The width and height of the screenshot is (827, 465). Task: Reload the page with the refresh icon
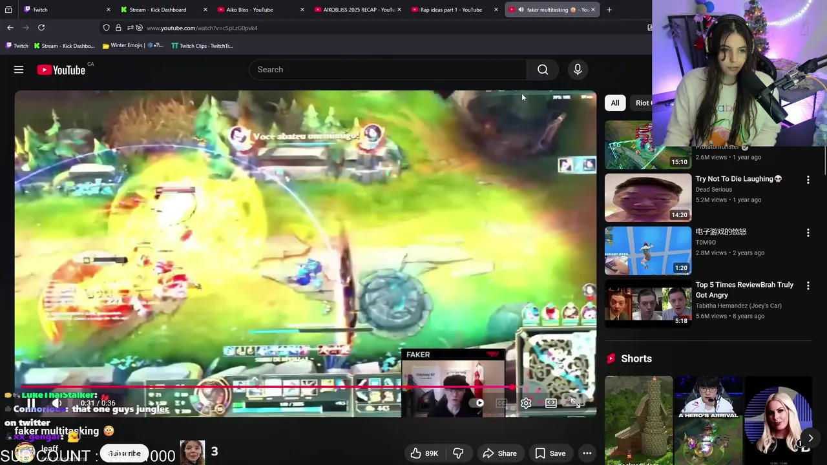coord(41,28)
